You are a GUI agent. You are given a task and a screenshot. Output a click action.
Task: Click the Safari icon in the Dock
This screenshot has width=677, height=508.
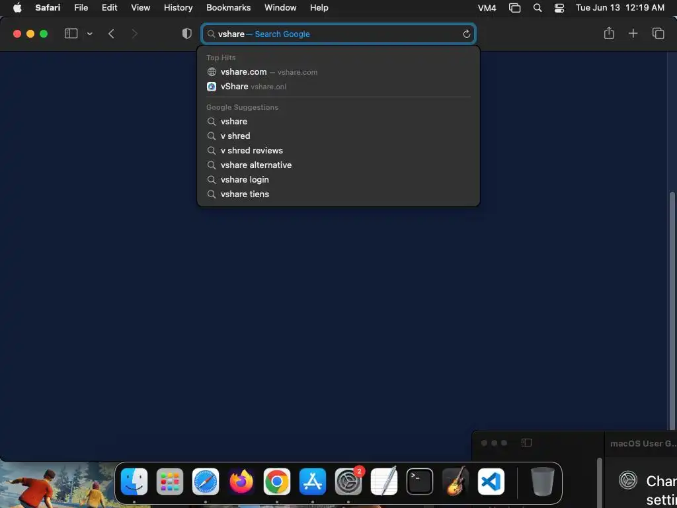tap(206, 482)
